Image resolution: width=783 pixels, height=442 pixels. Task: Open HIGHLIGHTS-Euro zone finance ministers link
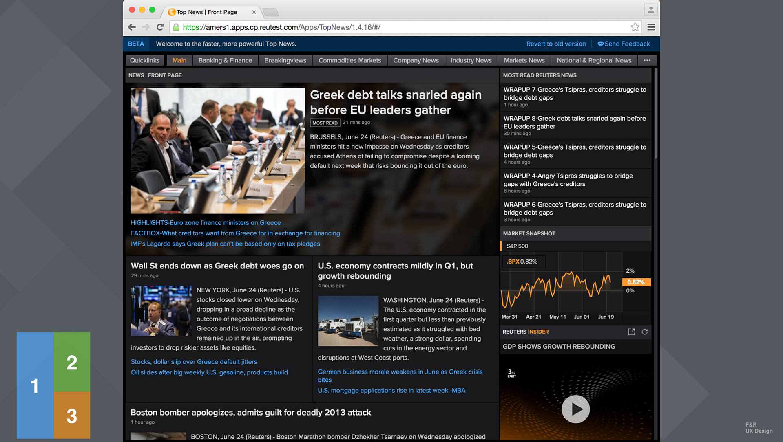click(206, 223)
